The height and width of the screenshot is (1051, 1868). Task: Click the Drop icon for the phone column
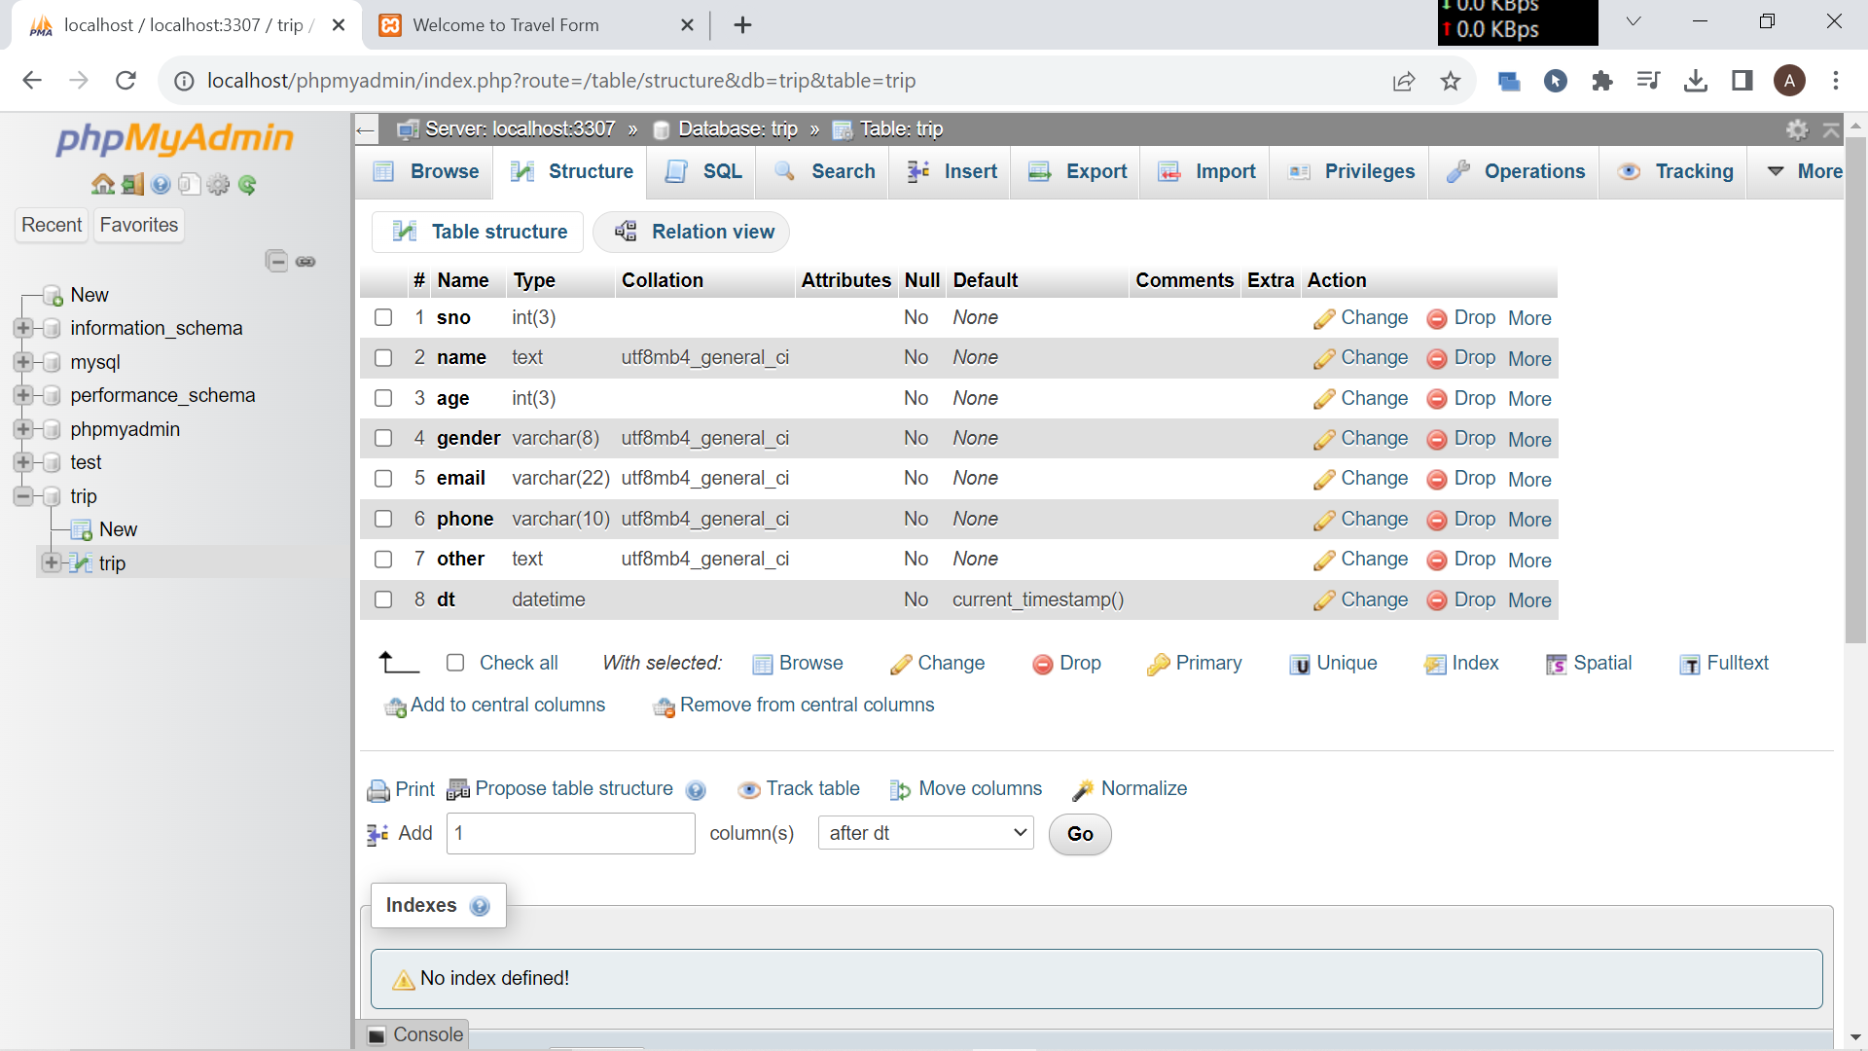click(x=1437, y=519)
